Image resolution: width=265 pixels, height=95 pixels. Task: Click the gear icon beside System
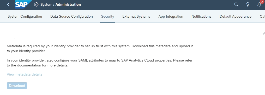coord(36,4)
